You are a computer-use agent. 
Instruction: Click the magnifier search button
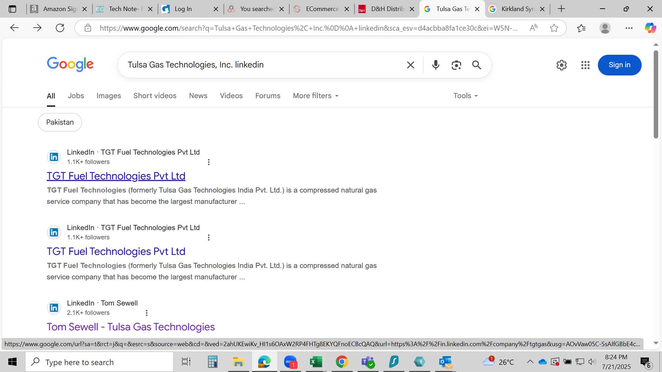477,65
